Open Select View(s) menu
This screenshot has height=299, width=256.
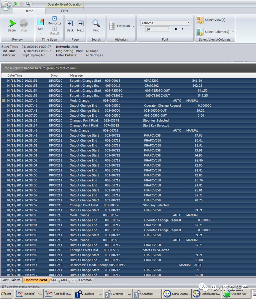[215, 20]
